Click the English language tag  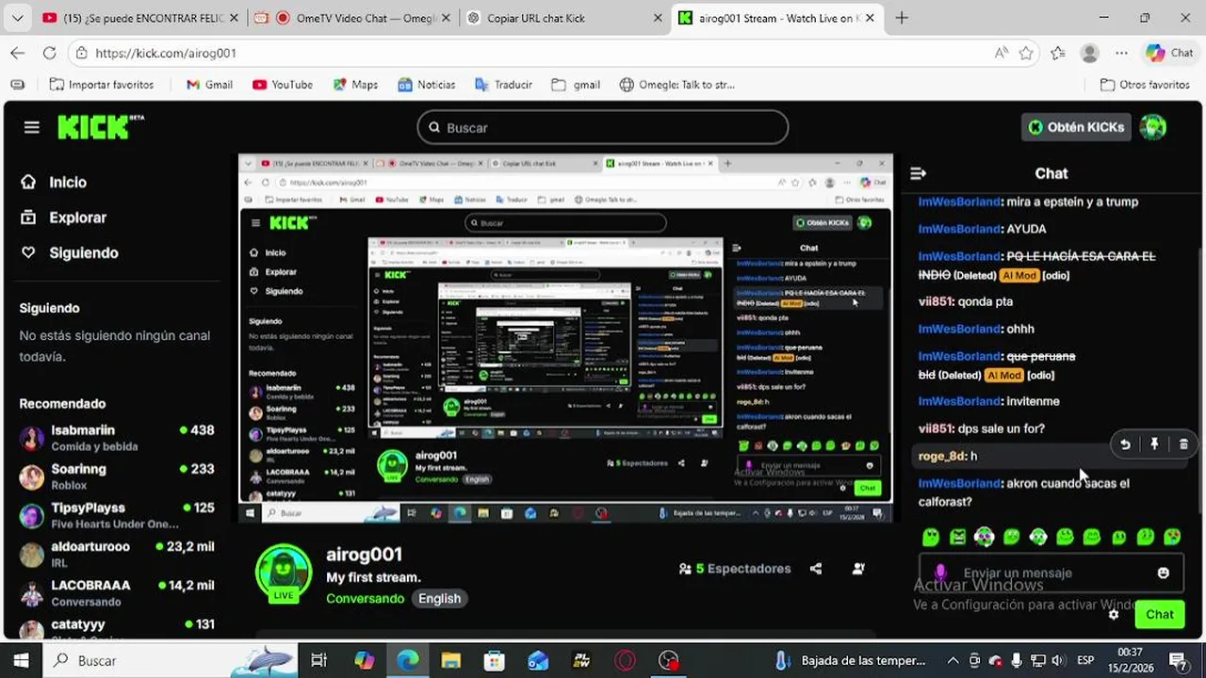tap(440, 598)
